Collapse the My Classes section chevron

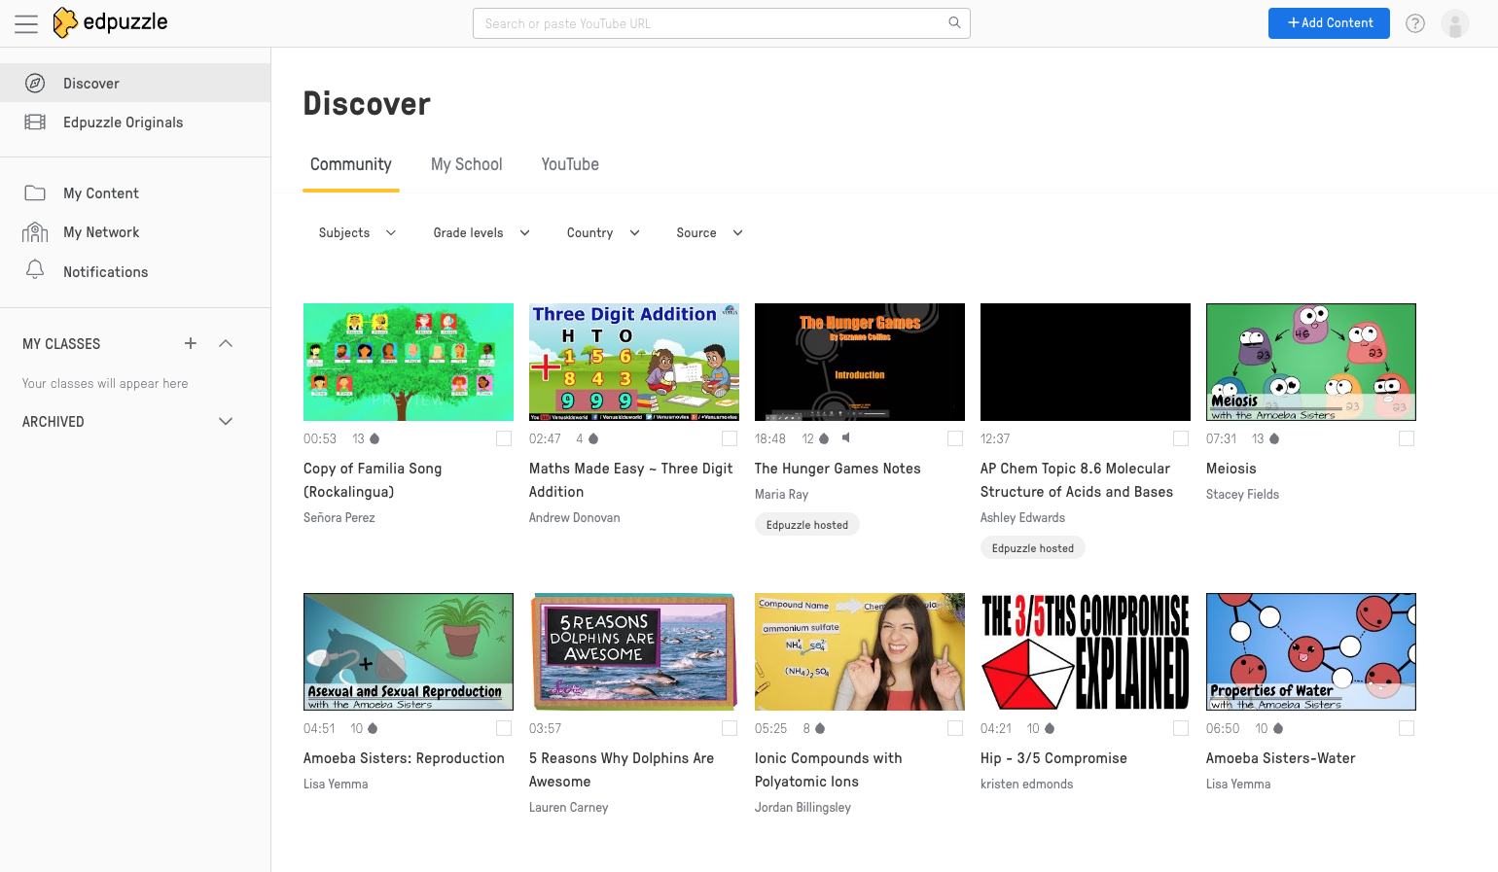point(226,343)
